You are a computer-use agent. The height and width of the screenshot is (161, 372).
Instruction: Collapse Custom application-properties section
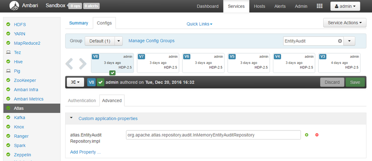[71, 118]
